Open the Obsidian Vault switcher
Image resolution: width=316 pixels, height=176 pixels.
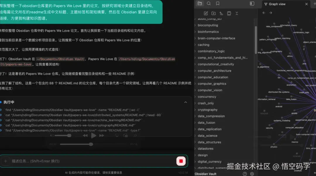click(205, 173)
